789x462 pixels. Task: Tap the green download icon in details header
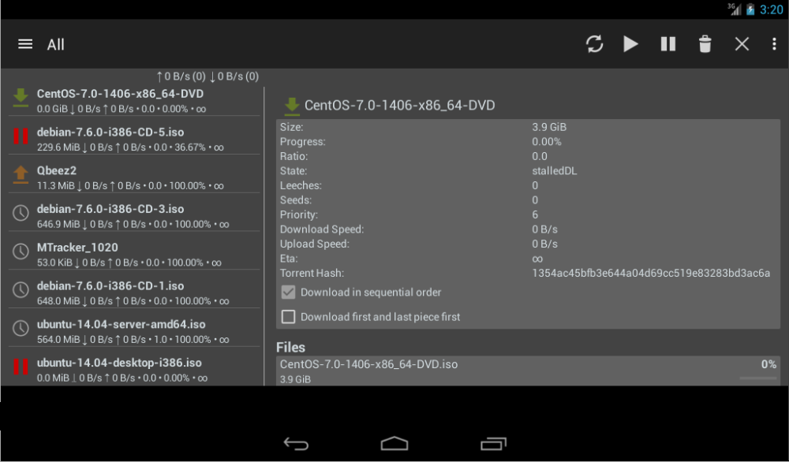point(292,106)
